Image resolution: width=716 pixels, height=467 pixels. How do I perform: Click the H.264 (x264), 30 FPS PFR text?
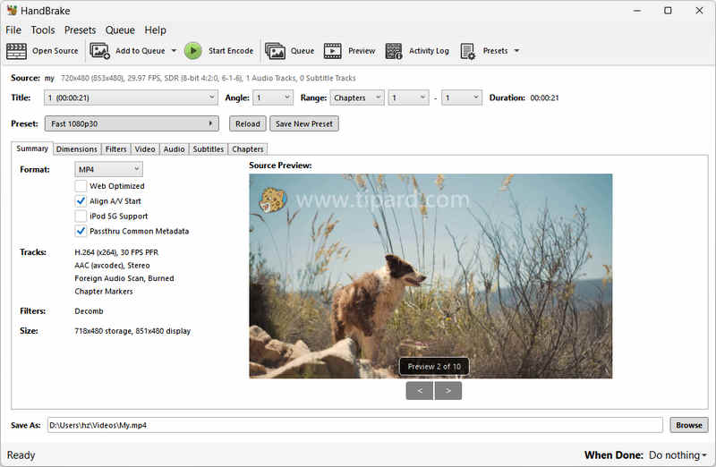point(116,252)
